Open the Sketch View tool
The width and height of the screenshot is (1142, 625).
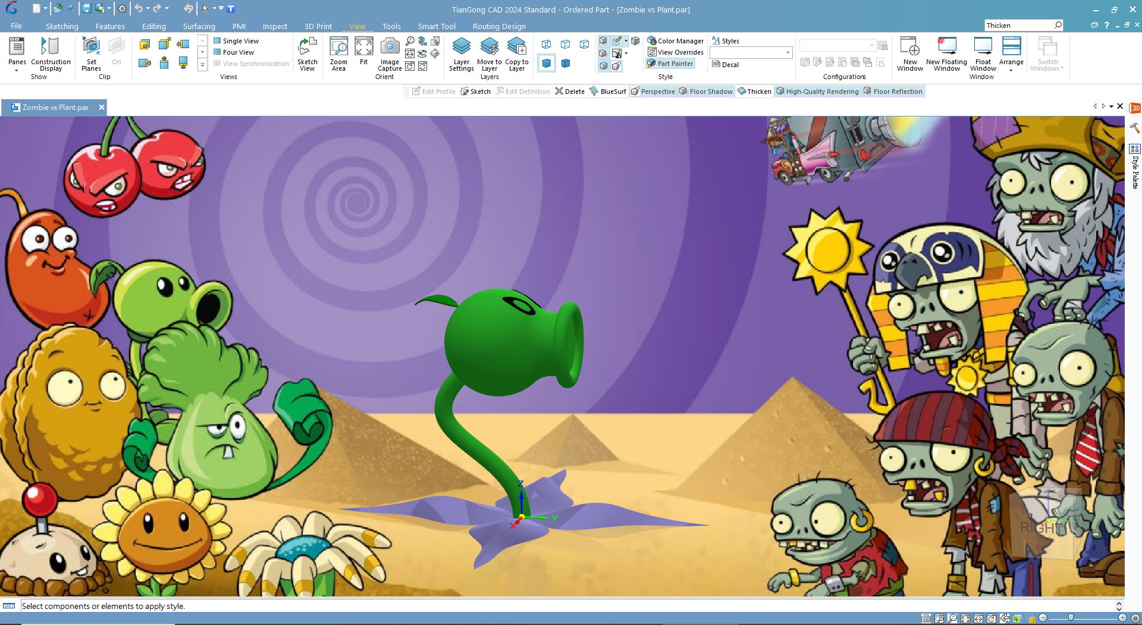tap(308, 54)
